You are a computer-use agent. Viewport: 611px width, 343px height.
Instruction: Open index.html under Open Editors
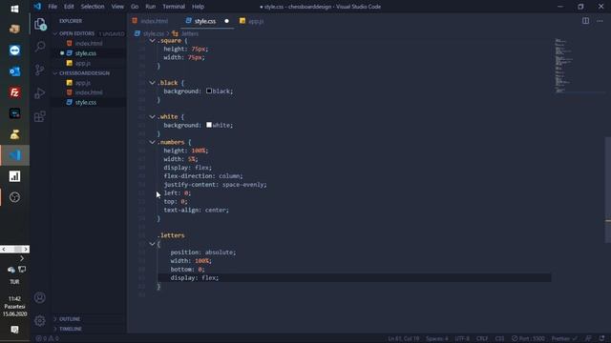click(x=89, y=44)
